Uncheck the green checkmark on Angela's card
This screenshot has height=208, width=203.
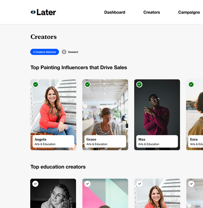pyautogui.click(x=36, y=84)
